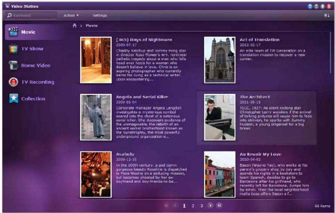Open Act of Translation movie title
Screen dimensions: 335x213
[x=259, y=40]
